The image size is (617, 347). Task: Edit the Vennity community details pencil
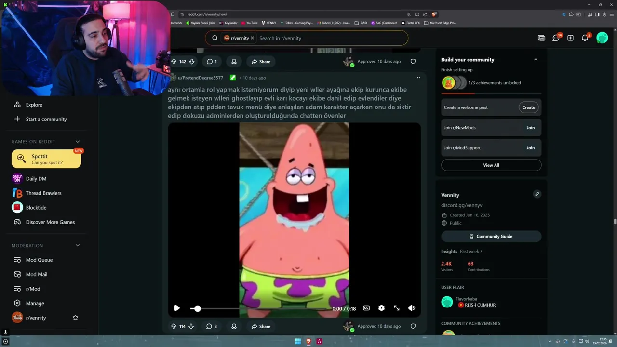(x=537, y=194)
